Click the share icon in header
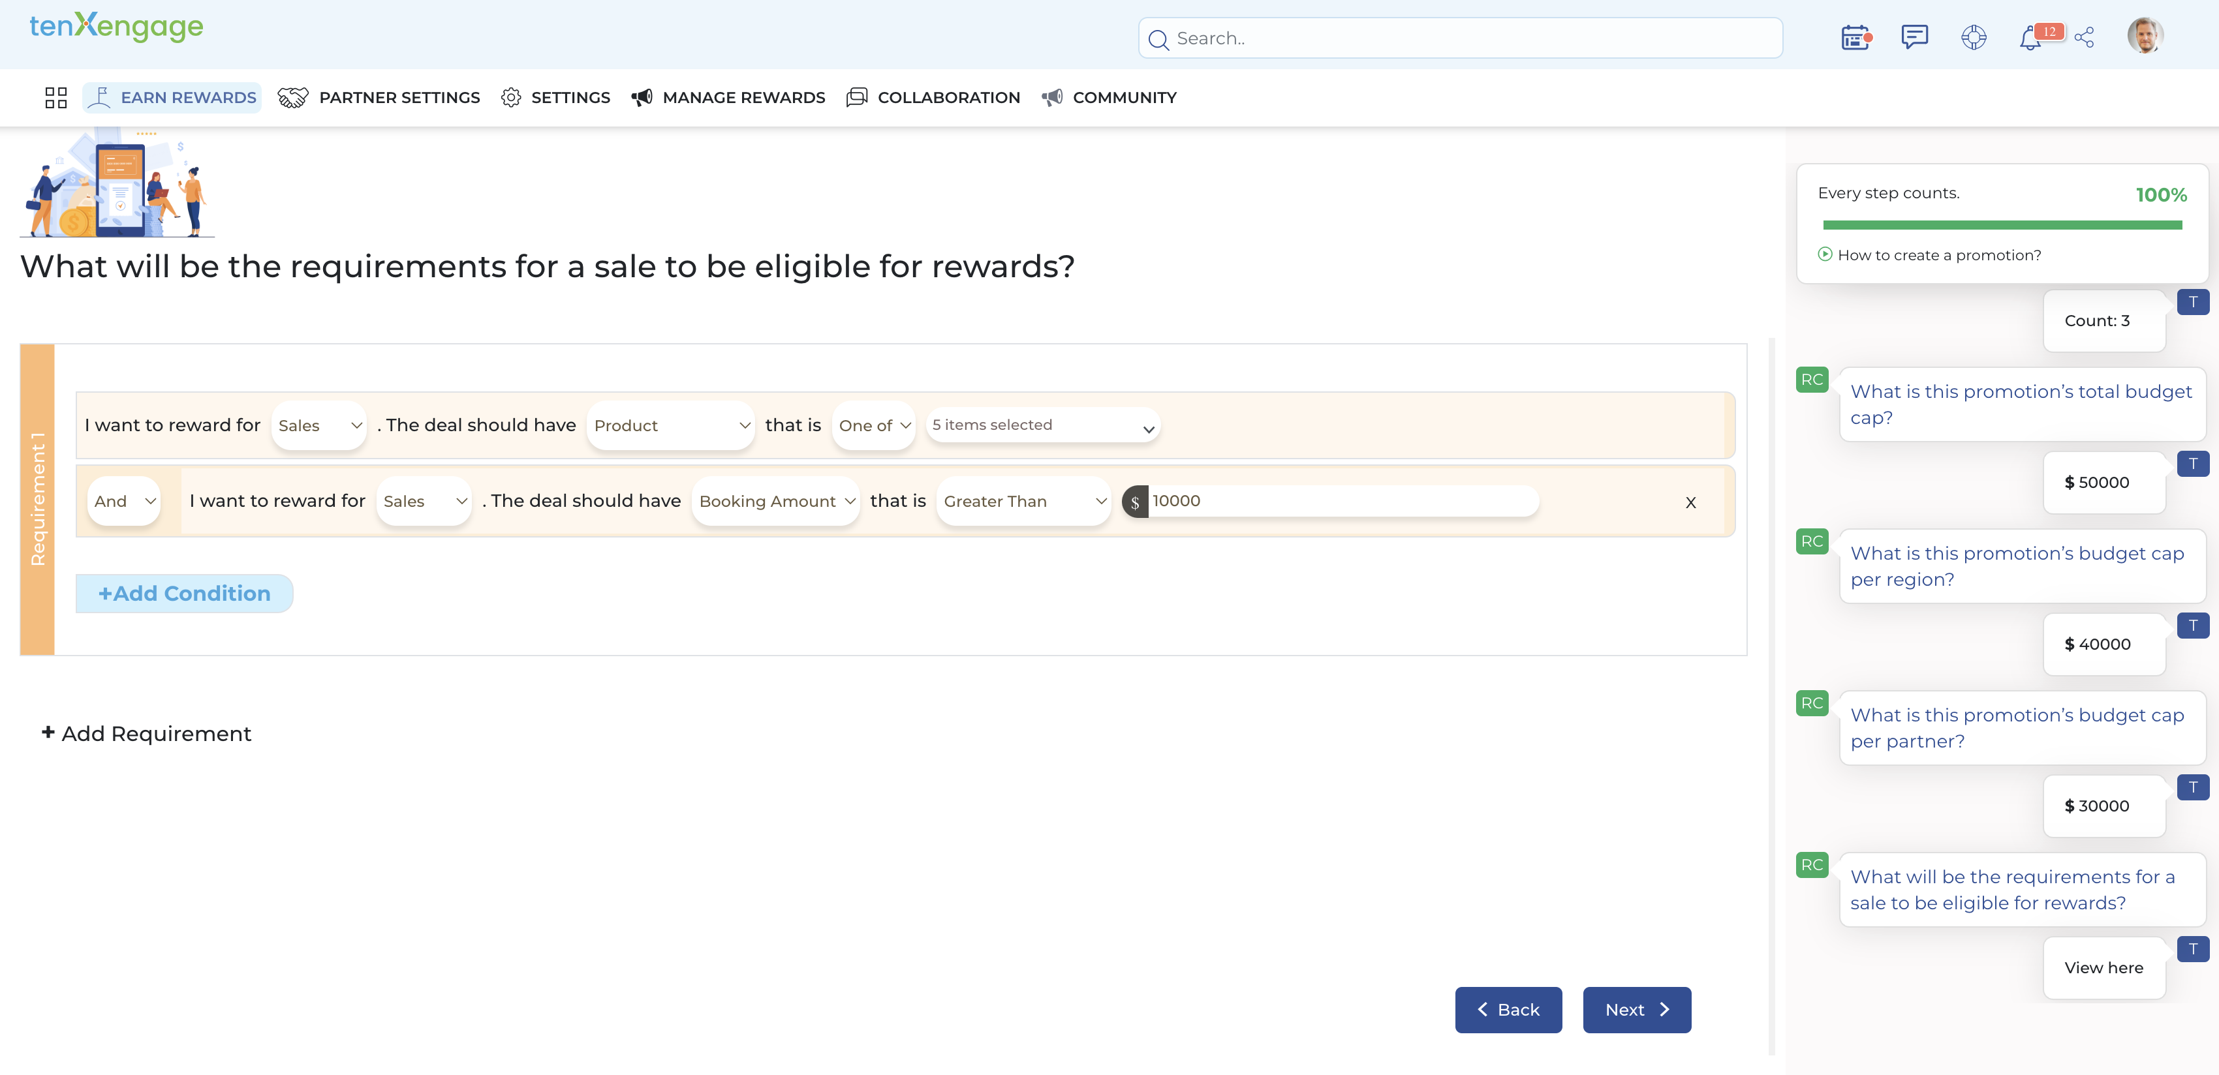This screenshot has width=2219, height=1075. [x=2085, y=38]
